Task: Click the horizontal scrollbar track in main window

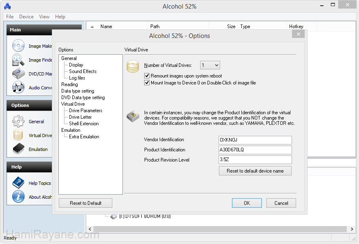Action: coord(220,229)
